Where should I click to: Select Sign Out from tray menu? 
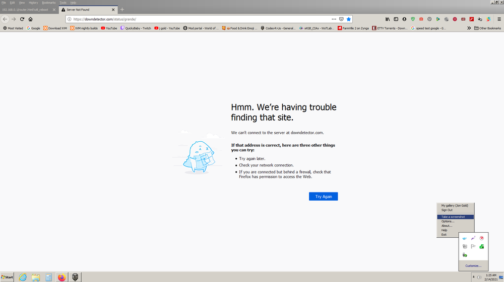click(x=455, y=210)
